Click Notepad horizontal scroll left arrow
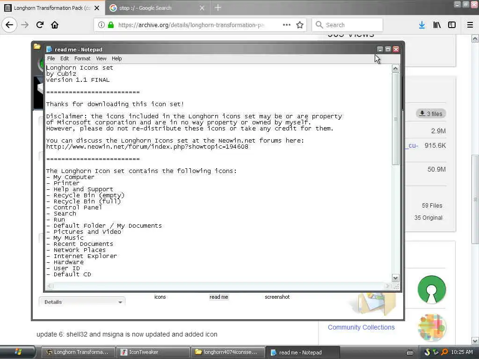The height and width of the screenshot is (359, 479). pos(50,286)
